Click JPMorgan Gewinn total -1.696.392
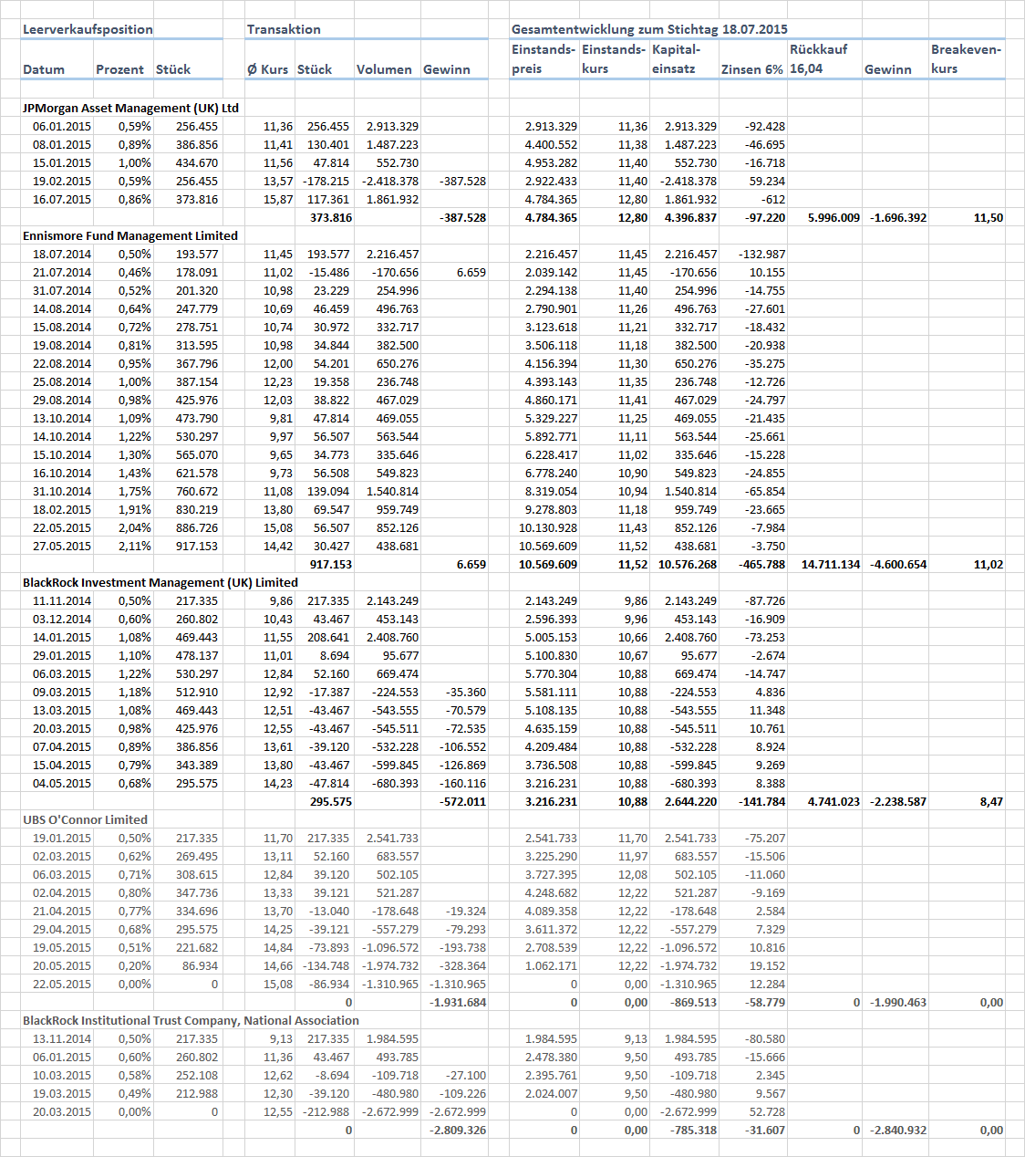The width and height of the screenshot is (1025, 1157). coord(897,217)
